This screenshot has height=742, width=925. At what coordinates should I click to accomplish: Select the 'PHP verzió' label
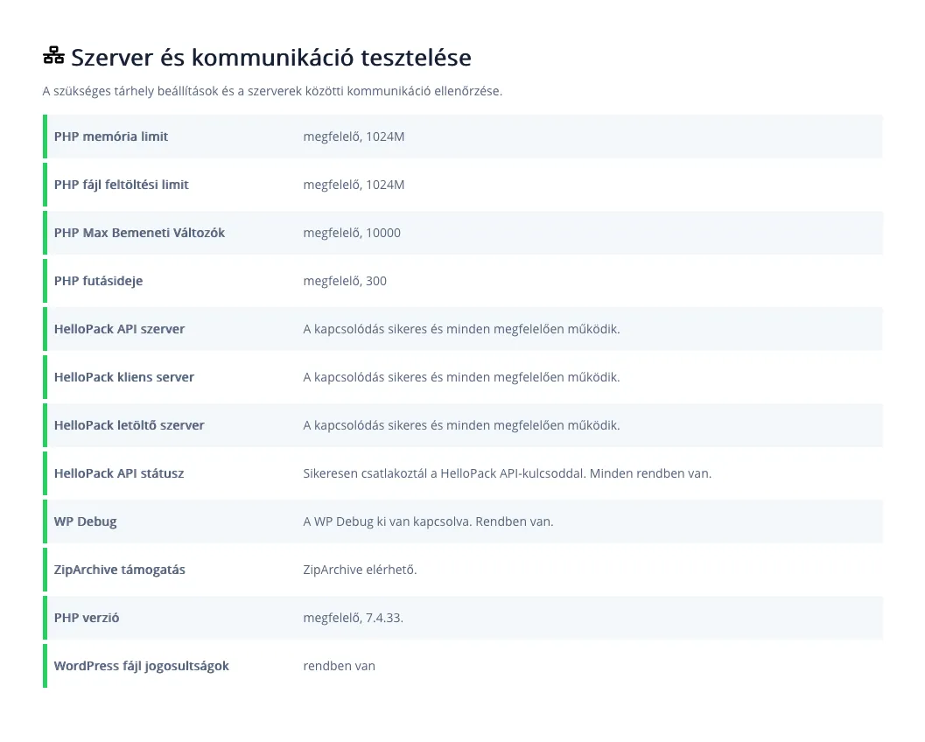(x=87, y=618)
